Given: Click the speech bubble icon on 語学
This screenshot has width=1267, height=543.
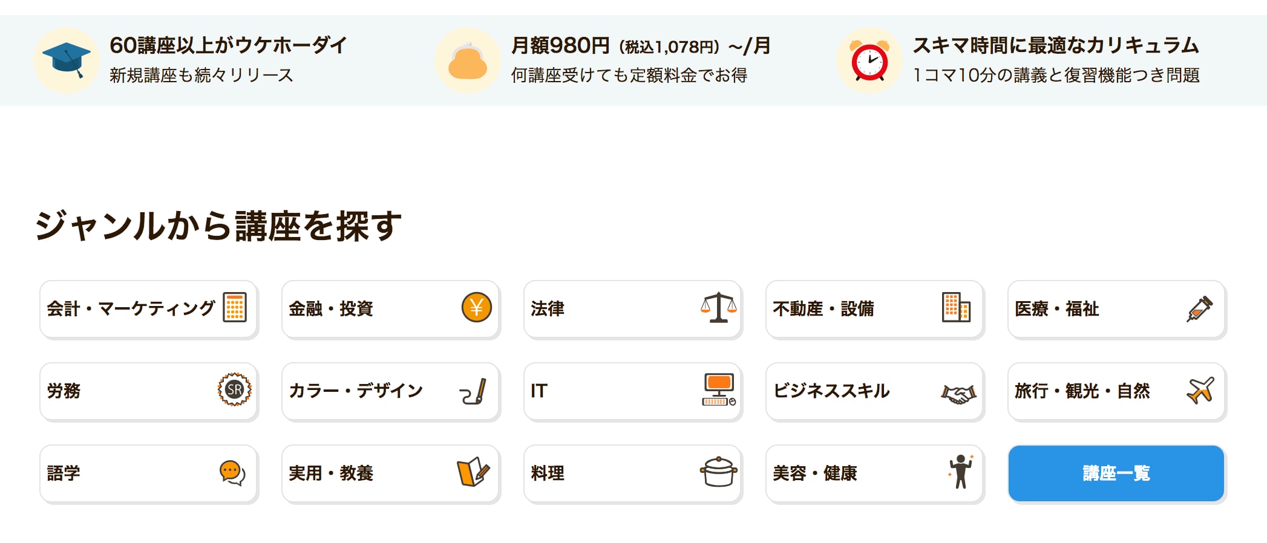Looking at the screenshot, I should pyautogui.click(x=232, y=472).
